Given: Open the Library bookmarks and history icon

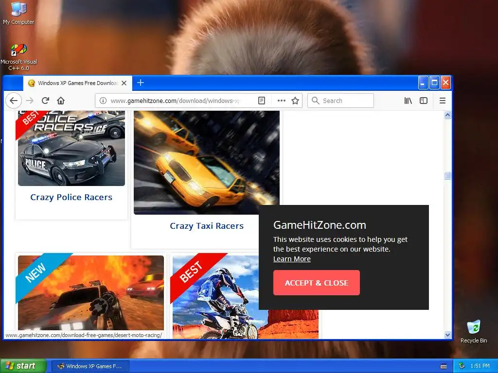Looking at the screenshot, I should point(408,101).
